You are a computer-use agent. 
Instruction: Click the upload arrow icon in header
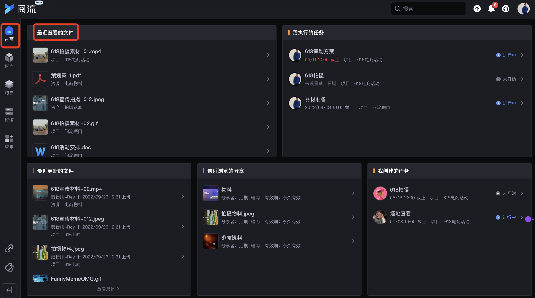click(477, 9)
